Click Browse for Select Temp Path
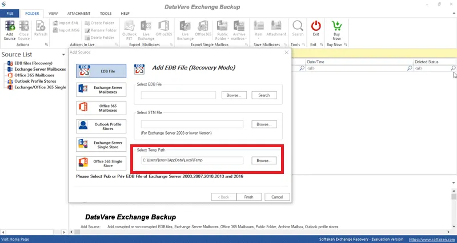This screenshot has width=457, height=243. pos(264,160)
